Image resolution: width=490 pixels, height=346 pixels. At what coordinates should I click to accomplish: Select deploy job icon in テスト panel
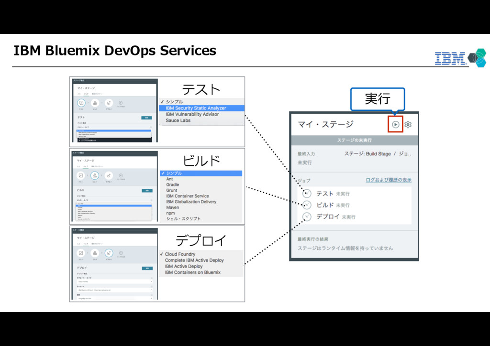(x=109, y=103)
